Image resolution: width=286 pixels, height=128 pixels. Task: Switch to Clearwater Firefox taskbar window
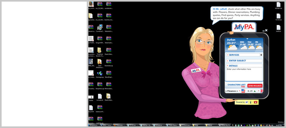(120, 125)
